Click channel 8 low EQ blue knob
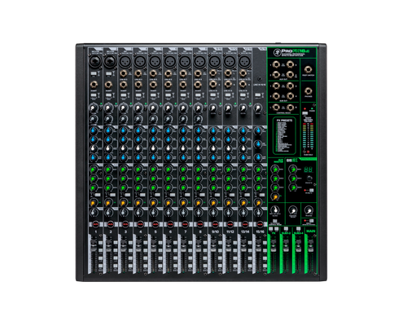This screenshot has width=407, height=326. click(x=198, y=157)
